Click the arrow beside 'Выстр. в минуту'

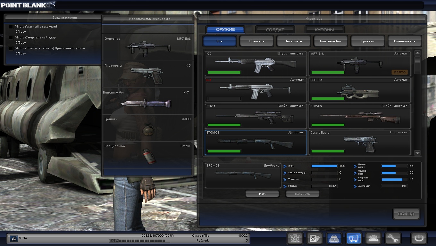tap(285, 173)
